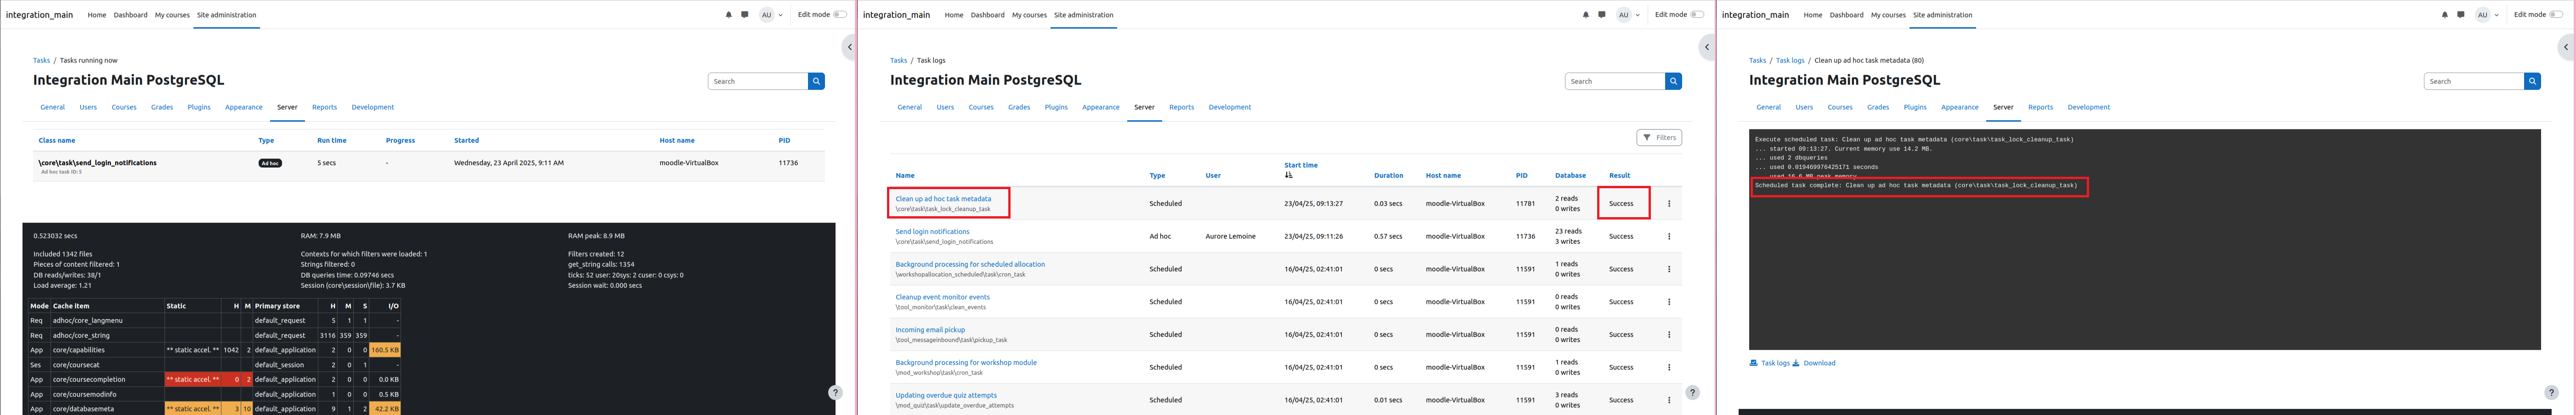Sort by Class name column in Tasks running now
Image resolution: width=2576 pixels, height=415 pixels.
[57, 141]
